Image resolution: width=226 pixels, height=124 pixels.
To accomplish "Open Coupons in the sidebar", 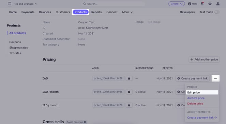I will click(x=15, y=42).
